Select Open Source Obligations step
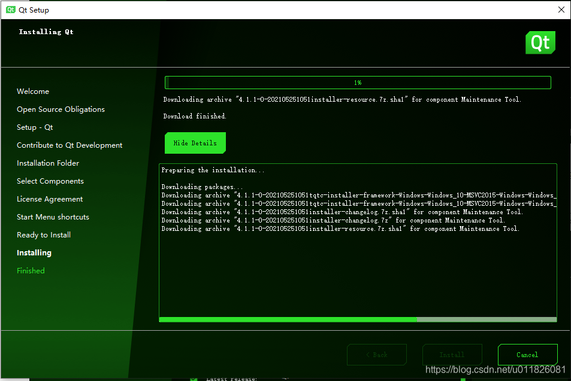Screen dimensions: 571x381 61,109
